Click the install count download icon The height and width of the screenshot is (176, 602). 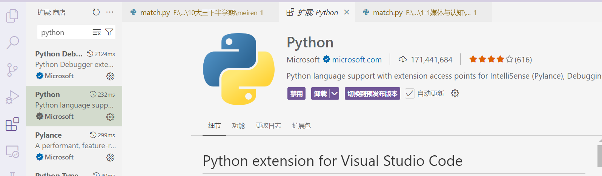pyautogui.click(x=402, y=59)
